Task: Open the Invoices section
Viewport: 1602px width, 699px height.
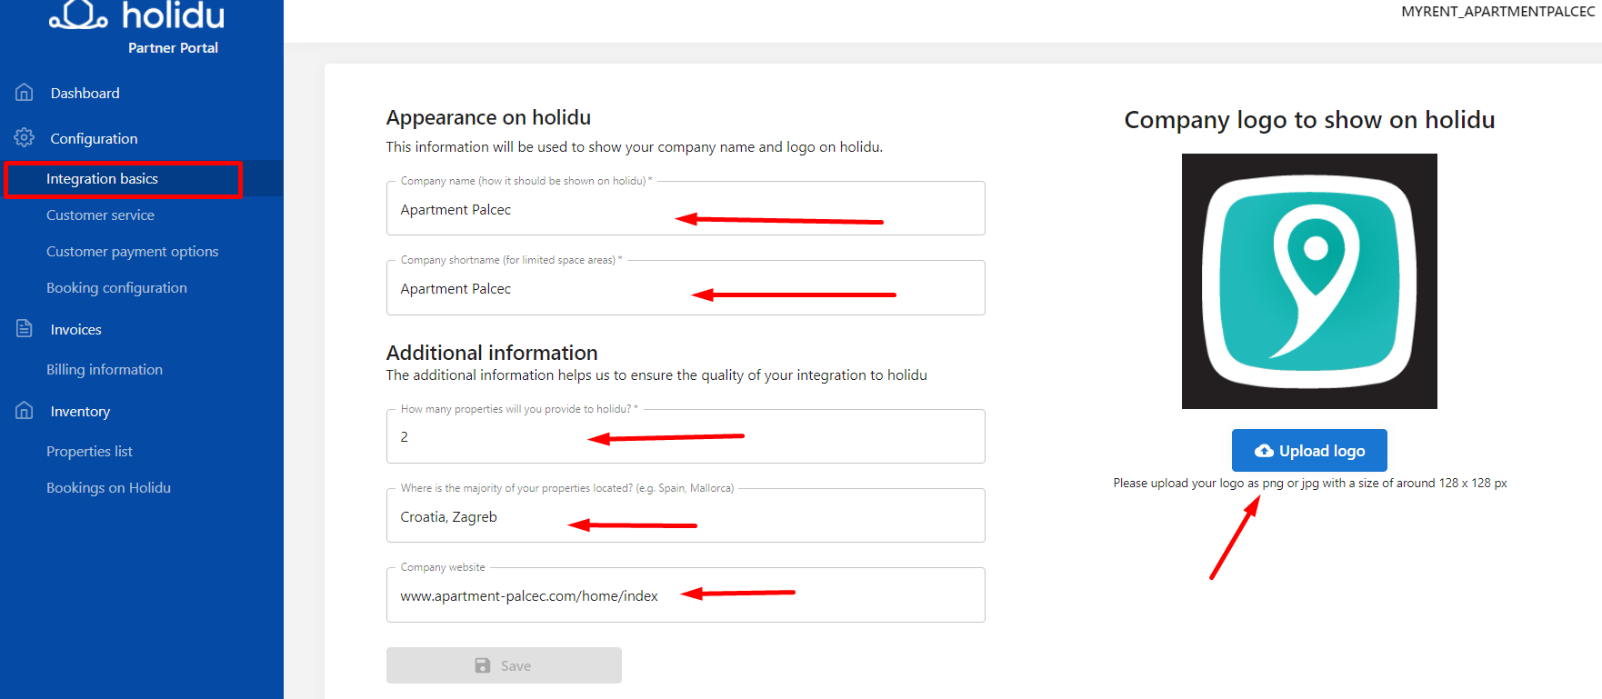Action: point(75,329)
